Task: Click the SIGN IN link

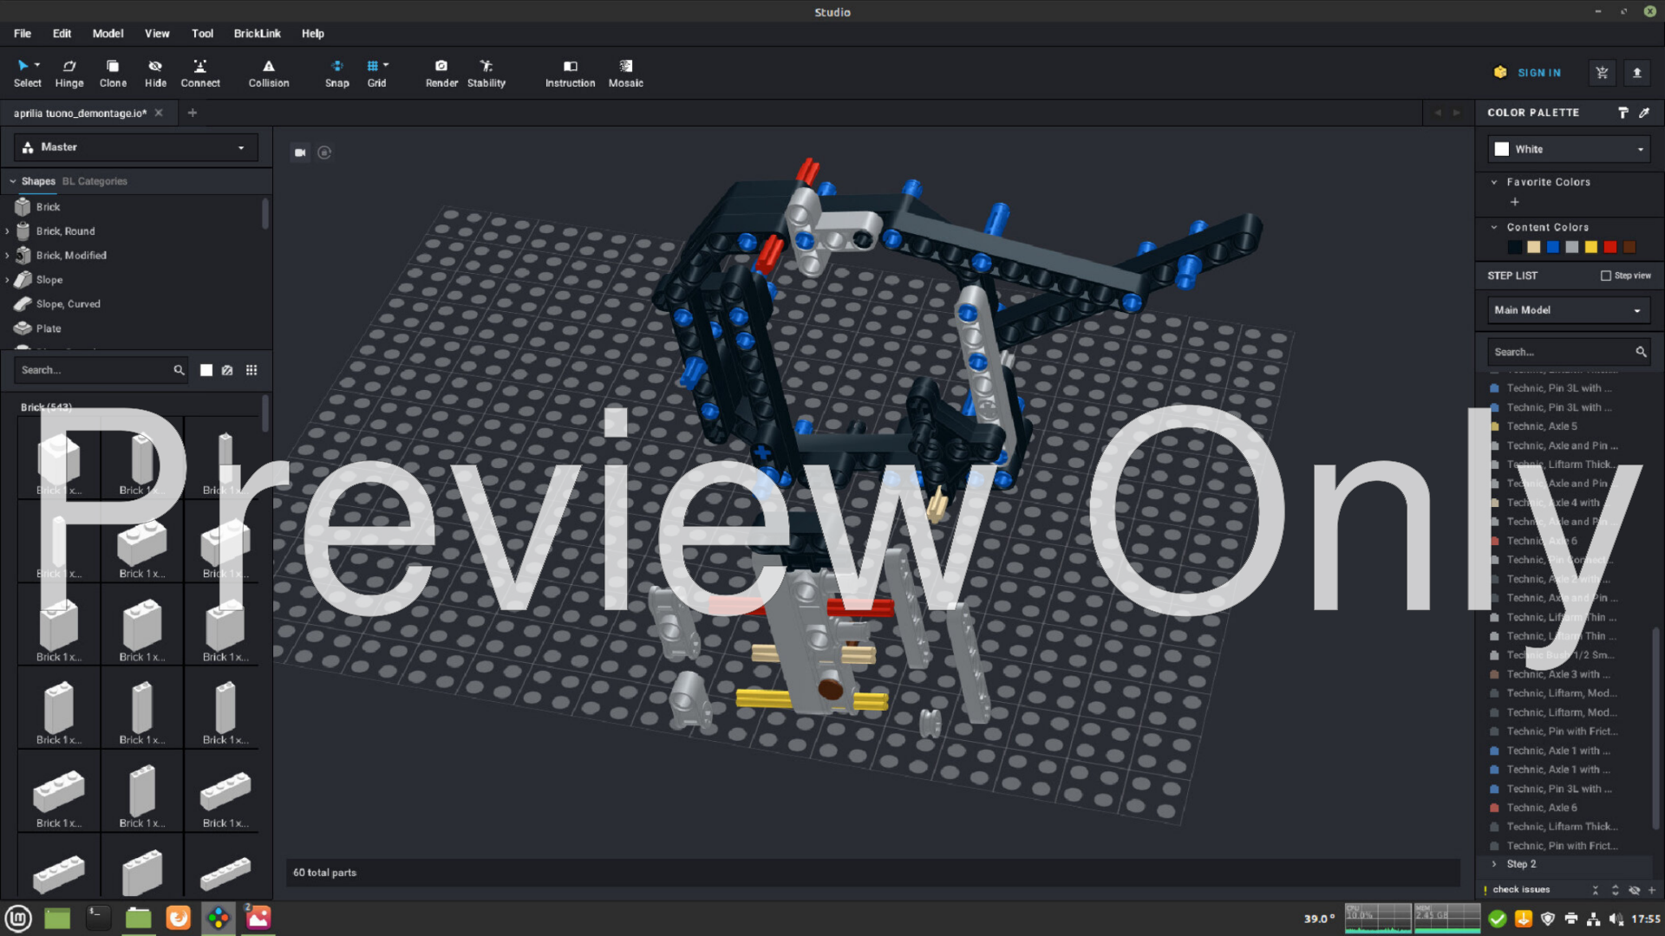Action: click(x=1538, y=73)
